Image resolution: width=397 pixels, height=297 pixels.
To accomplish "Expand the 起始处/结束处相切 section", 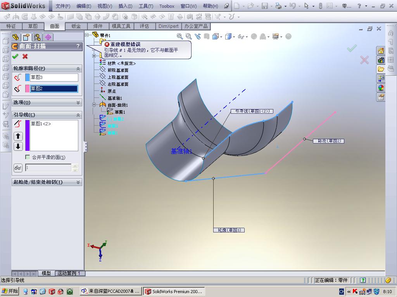I will [x=78, y=182].
